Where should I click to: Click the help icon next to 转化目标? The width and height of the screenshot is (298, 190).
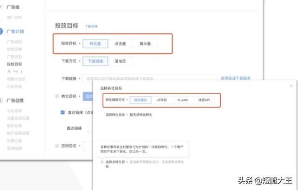(57, 96)
